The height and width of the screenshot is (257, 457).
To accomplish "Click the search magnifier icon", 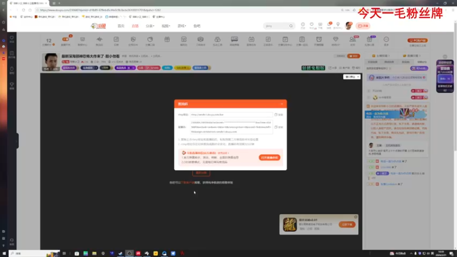I will [x=291, y=26].
